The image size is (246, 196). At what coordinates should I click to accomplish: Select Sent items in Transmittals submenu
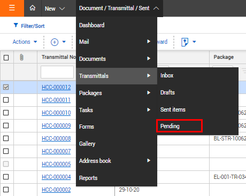pyautogui.click(x=198, y=109)
